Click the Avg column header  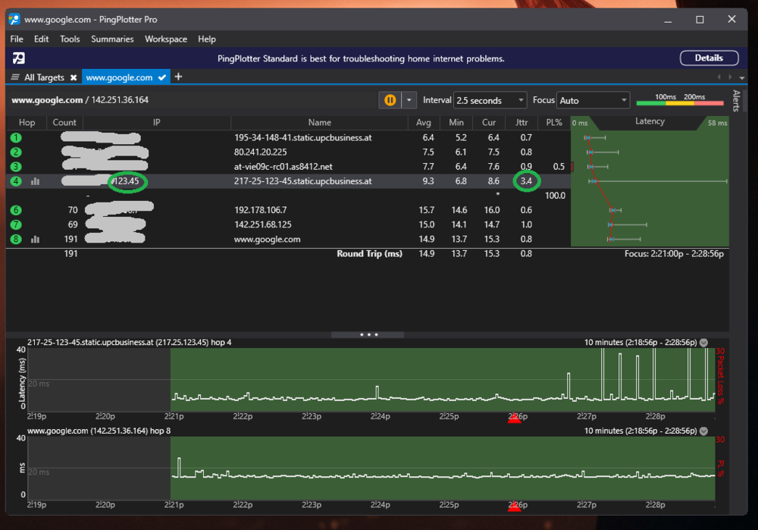(424, 123)
